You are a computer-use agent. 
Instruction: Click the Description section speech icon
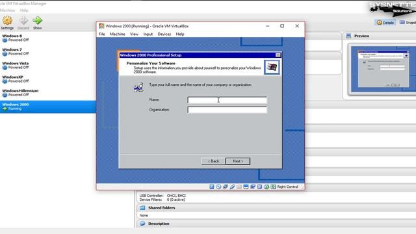pyautogui.click(x=142, y=224)
